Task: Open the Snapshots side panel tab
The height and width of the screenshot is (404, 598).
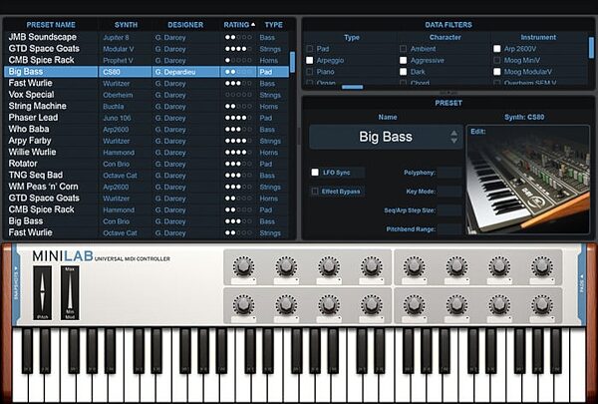Action: [x=16, y=284]
